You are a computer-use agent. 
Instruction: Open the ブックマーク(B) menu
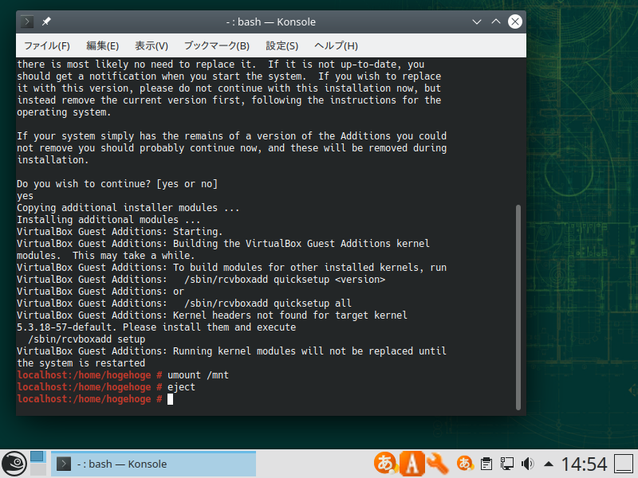[x=216, y=45]
